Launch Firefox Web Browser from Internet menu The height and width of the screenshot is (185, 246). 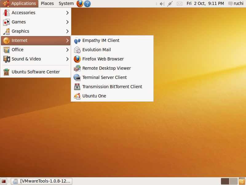(x=112, y=59)
